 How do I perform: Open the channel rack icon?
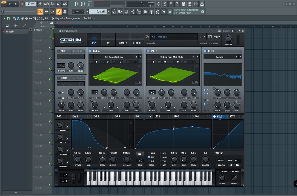(127, 12)
